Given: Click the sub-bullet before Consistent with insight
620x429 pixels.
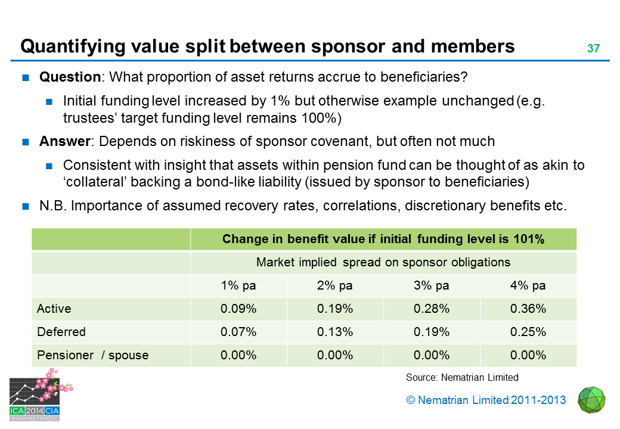Looking at the screenshot, I should (x=50, y=165).
